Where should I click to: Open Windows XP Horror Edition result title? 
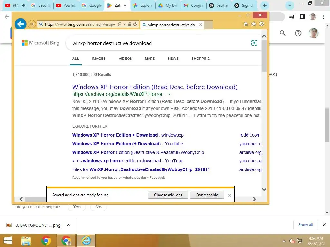pyautogui.click(x=155, y=87)
